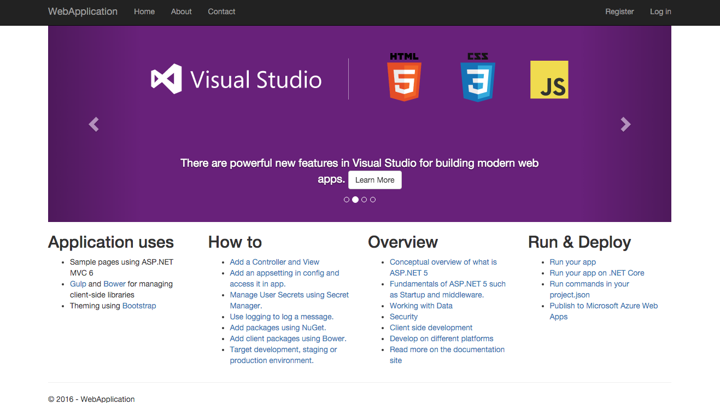This screenshot has height=403, width=720.
Task: Open Add packages using NuGet link
Action: click(x=278, y=328)
